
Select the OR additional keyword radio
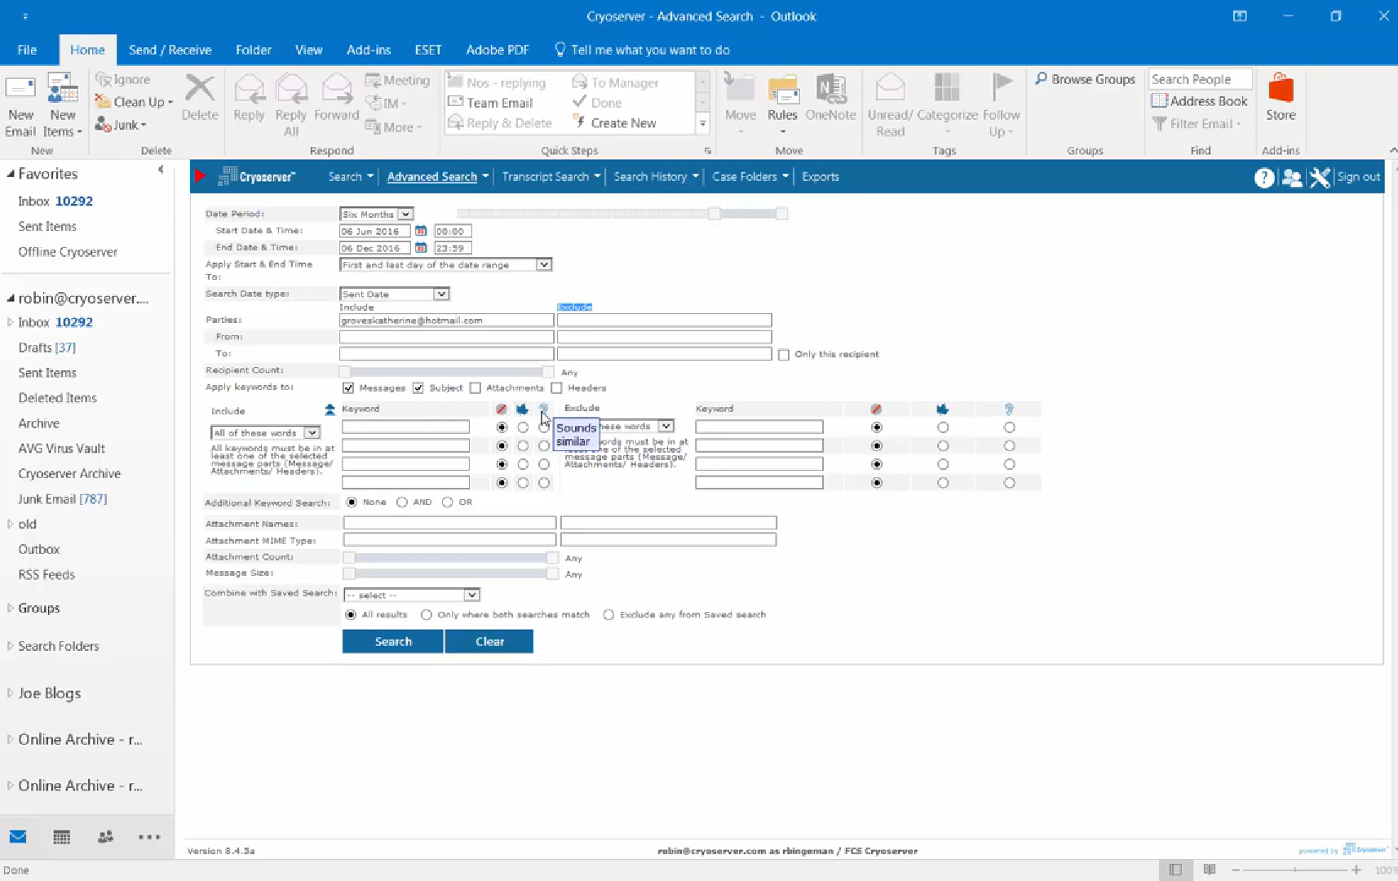pos(447,502)
